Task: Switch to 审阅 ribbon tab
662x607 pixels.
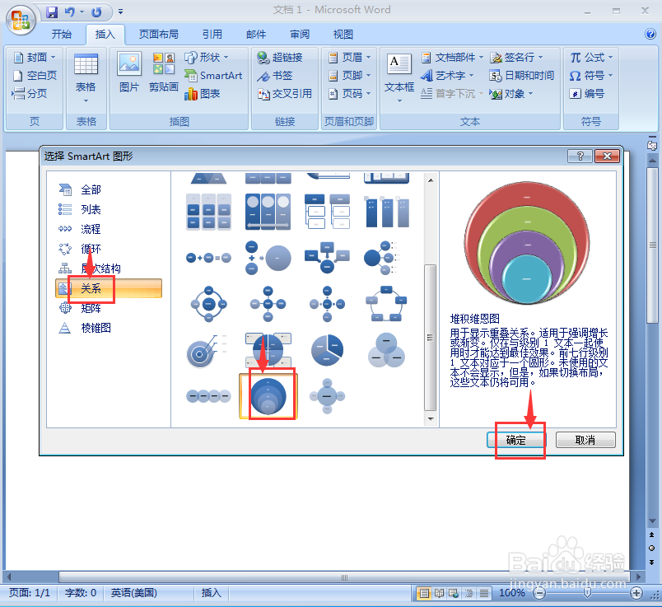Action: [300, 35]
